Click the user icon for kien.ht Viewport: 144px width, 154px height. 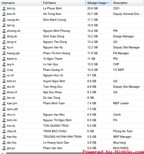(x=4, y=14)
